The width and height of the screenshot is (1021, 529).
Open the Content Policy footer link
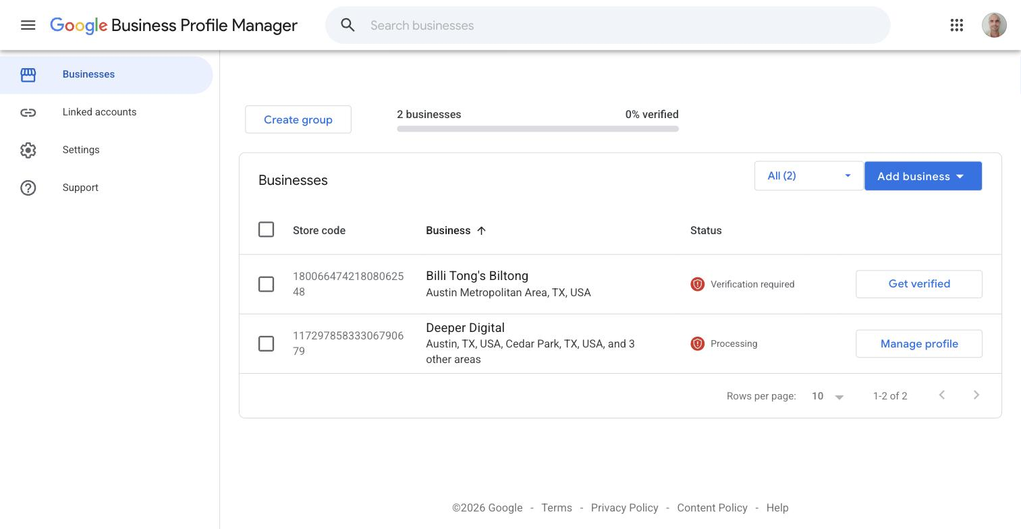pos(712,508)
